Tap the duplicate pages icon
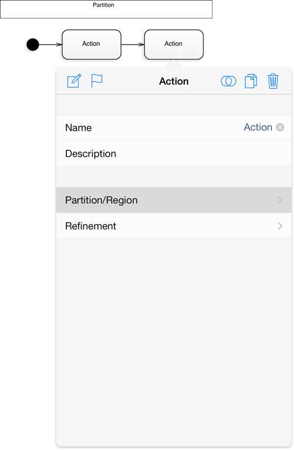 (251, 81)
